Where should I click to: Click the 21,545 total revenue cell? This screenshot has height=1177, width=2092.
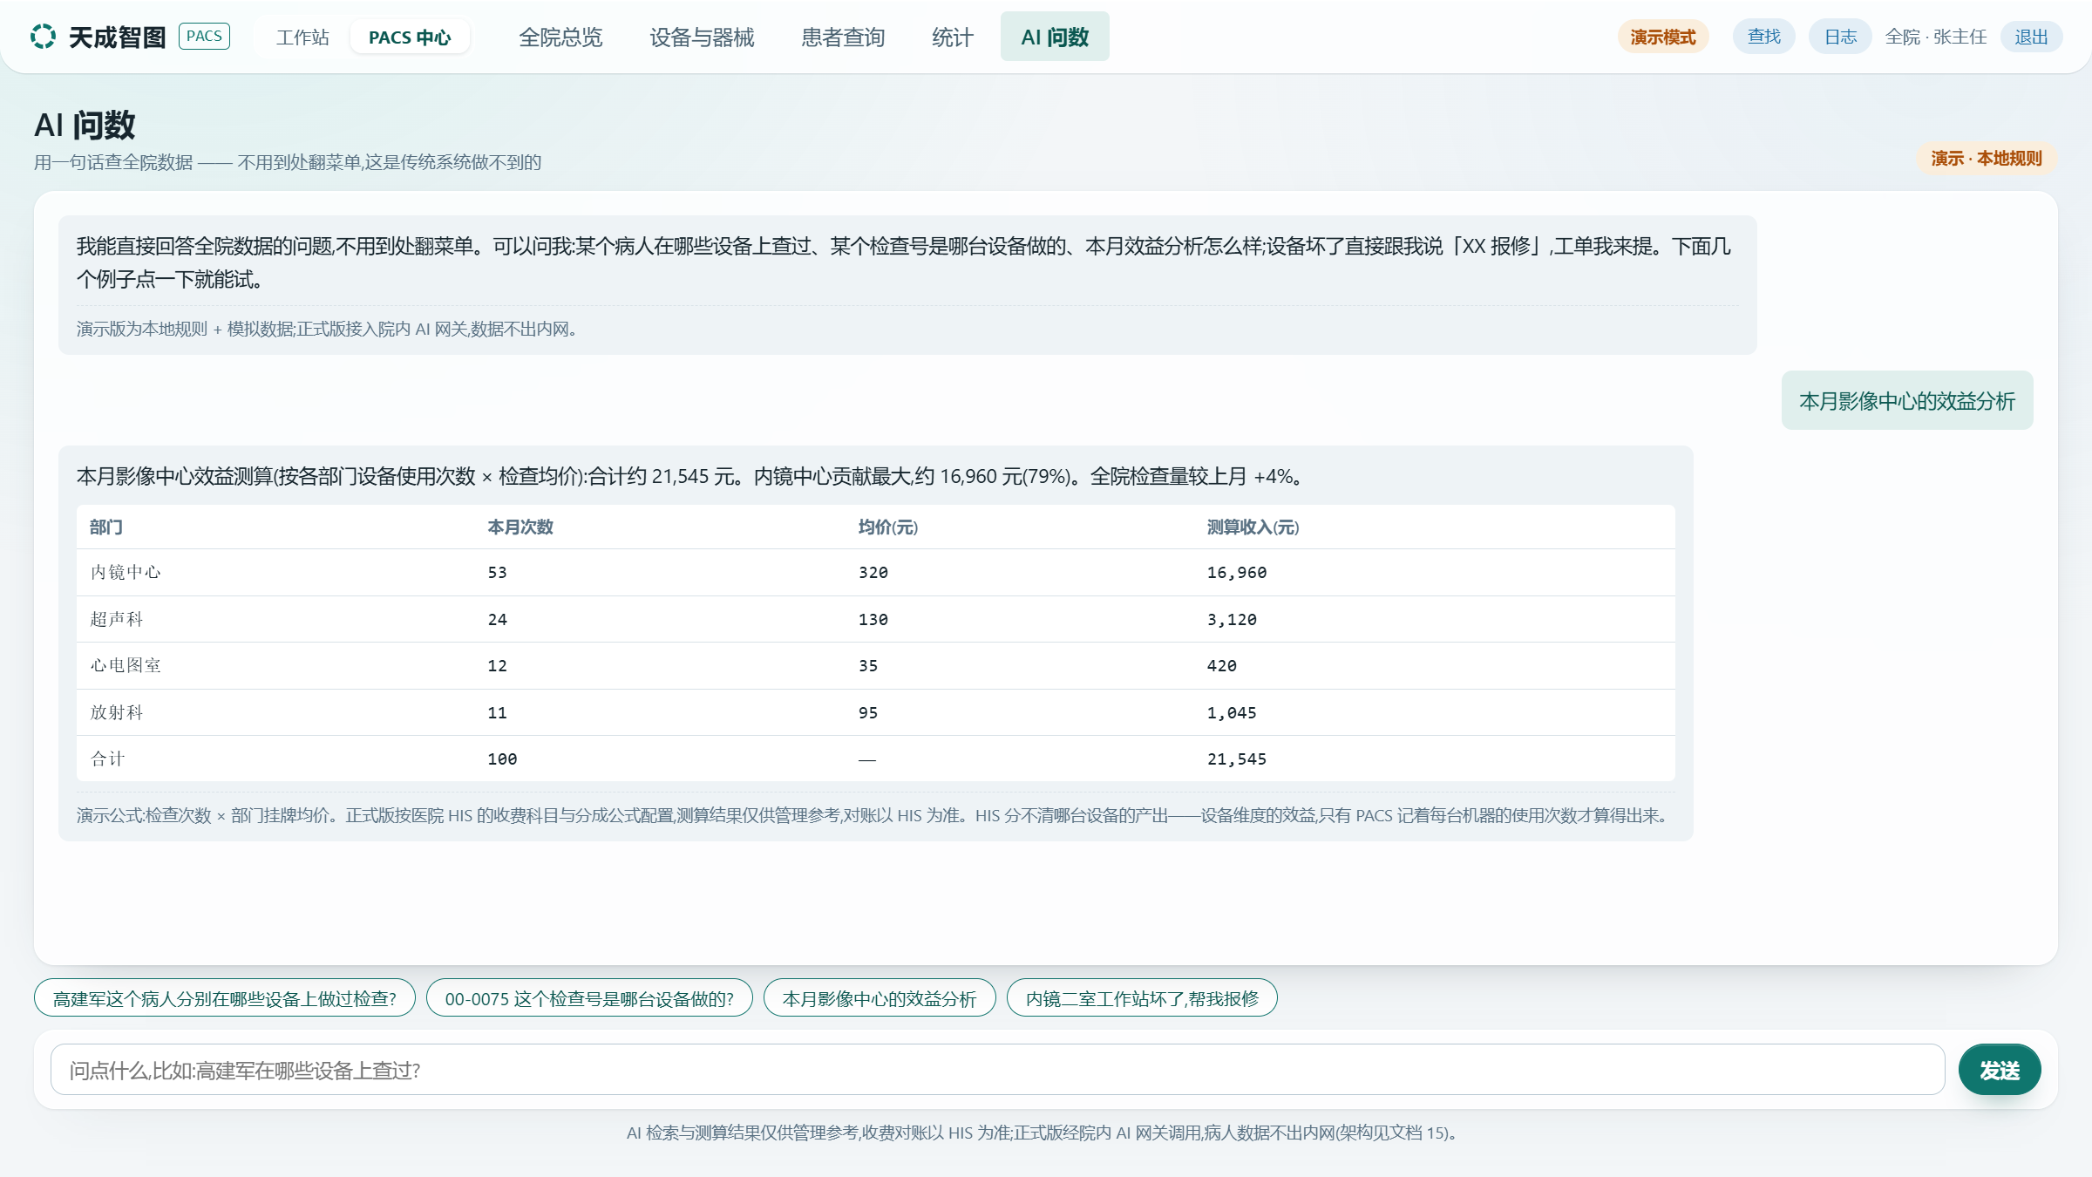point(1237,759)
